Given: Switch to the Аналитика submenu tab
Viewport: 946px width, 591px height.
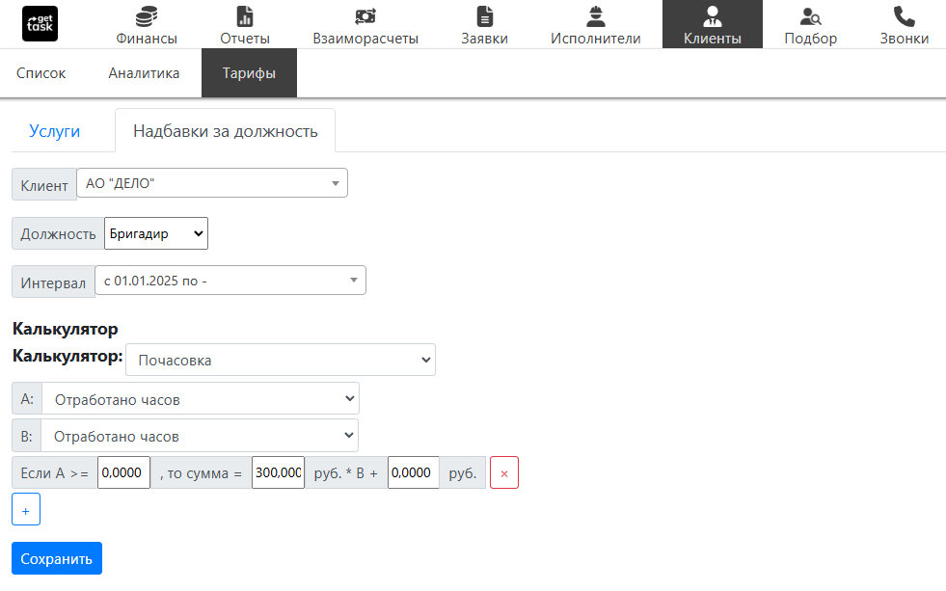Looking at the screenshot, I should point(144,73).
